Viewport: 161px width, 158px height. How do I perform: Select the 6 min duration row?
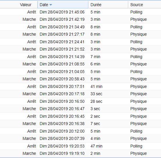pyautogui.click(x=80, y=64)
